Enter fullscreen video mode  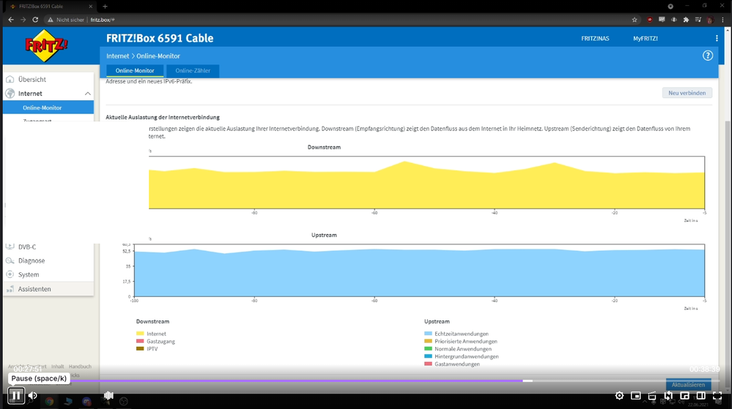point(717,396)
